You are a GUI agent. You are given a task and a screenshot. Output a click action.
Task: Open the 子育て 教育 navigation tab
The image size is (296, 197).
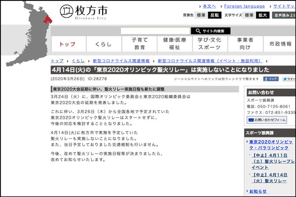140,44
